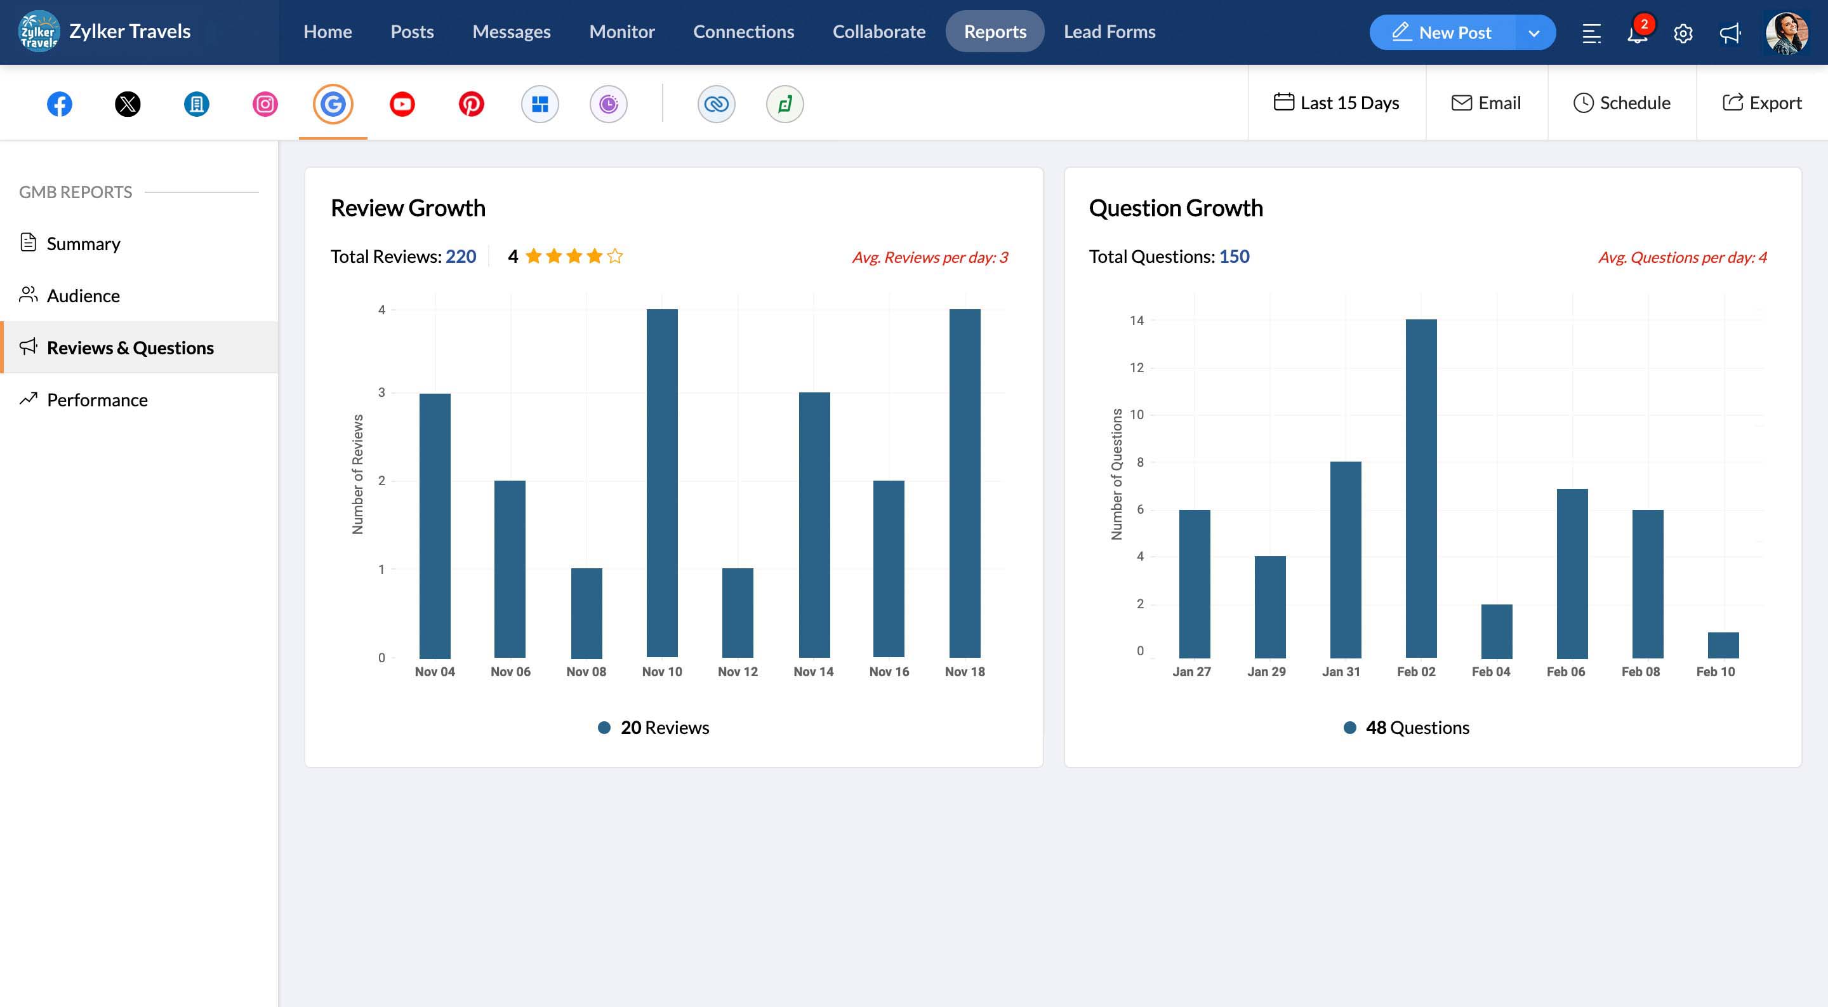Image resolution: width=1828 pixels, height=1007 pixels.
Task: Switch to Performance report section
Action: (x=96, y=399)
